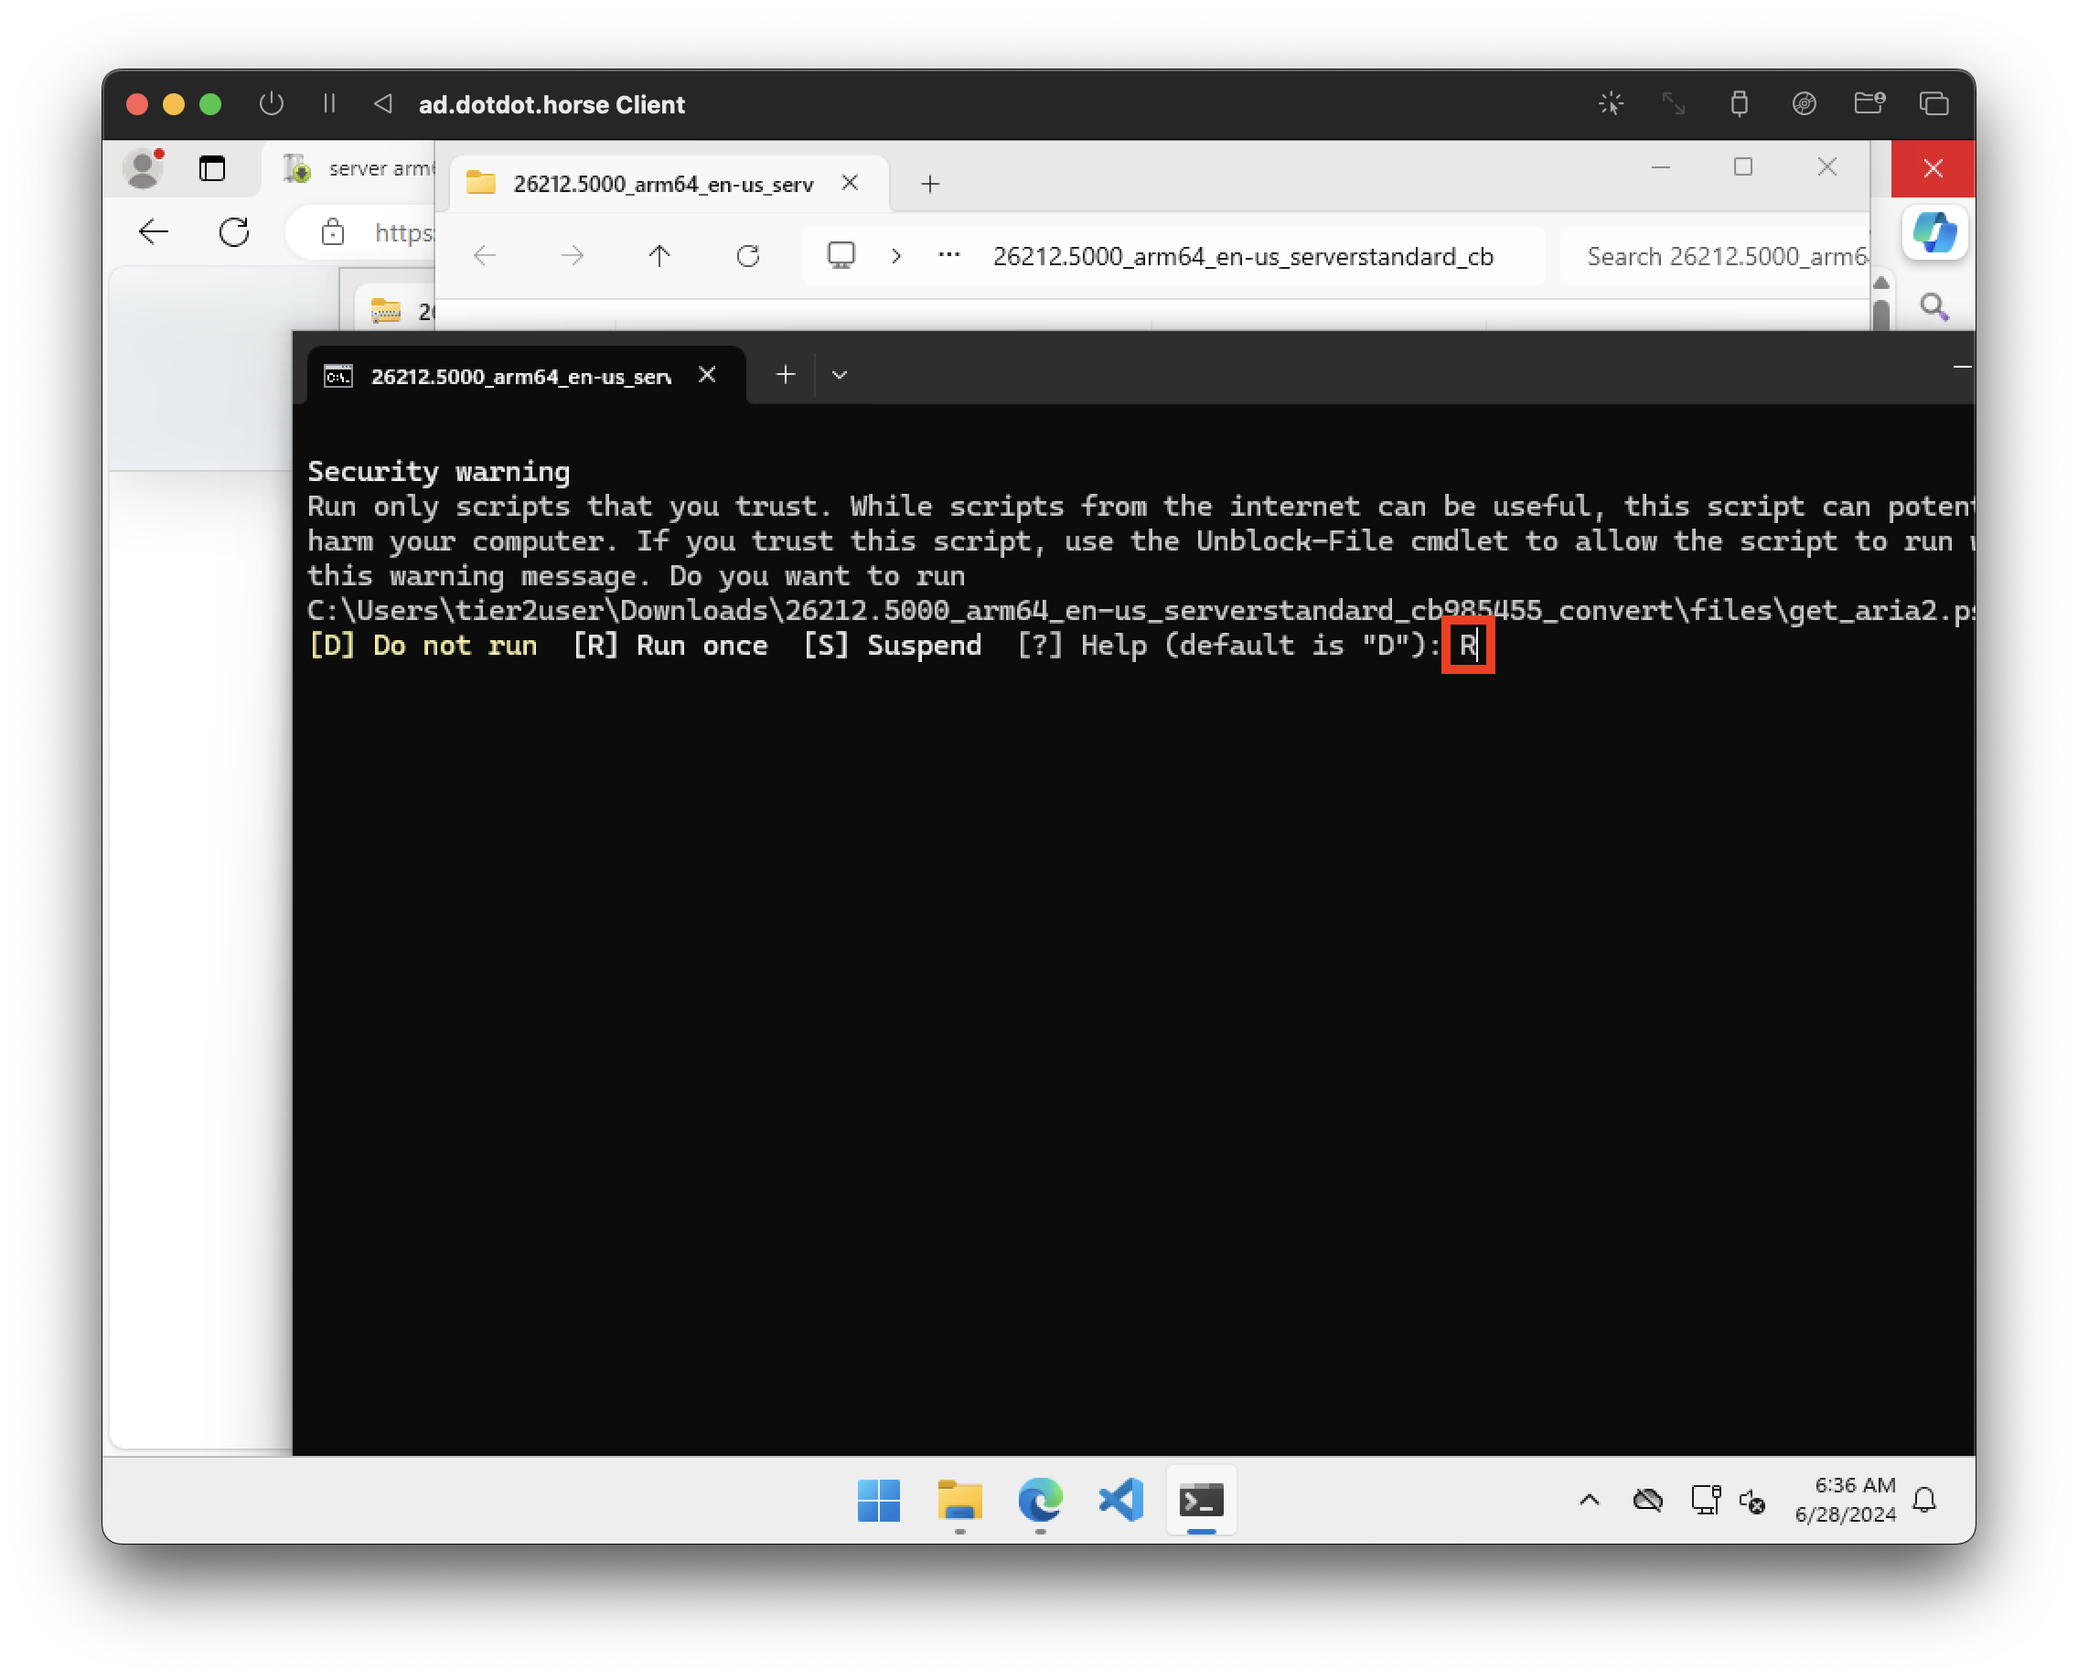
Task: Show hidden breadcrumb path via ellipsis
Action: point(949,255)
